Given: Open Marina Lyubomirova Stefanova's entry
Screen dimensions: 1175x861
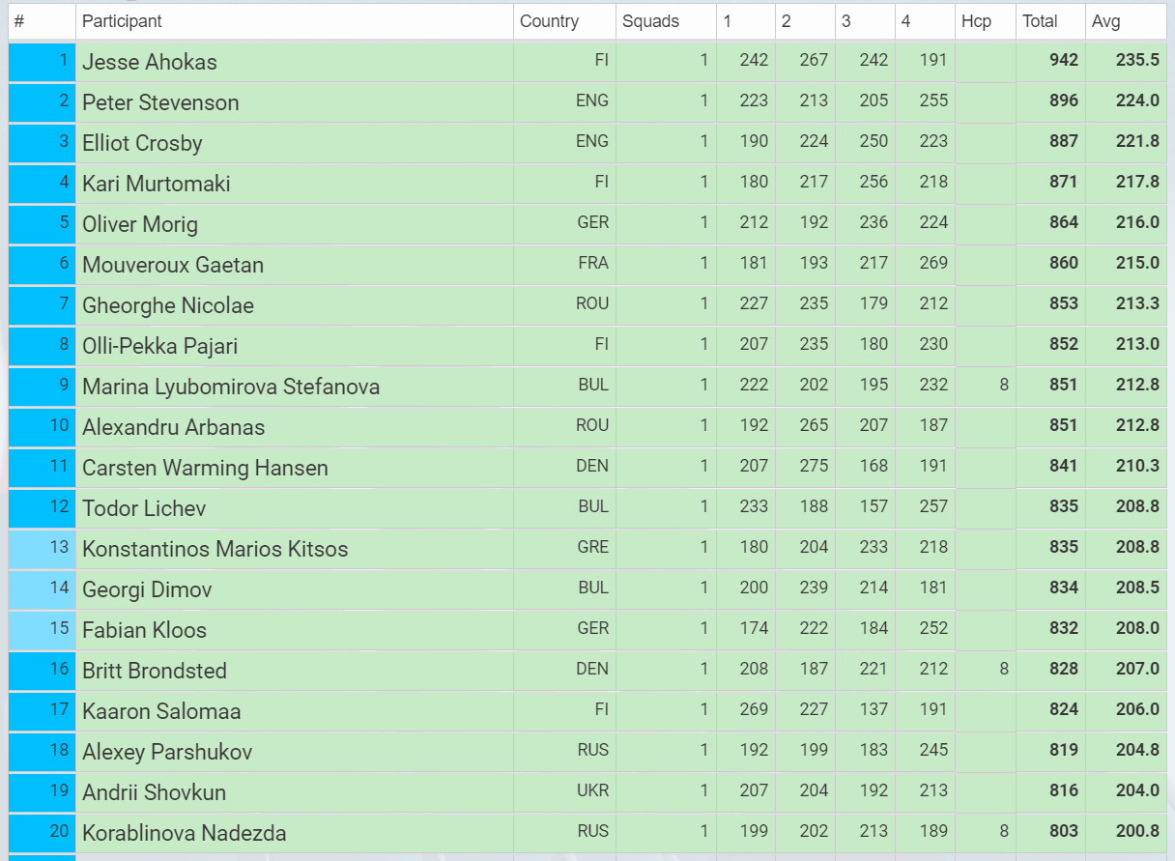Looking at the screenshot, I should [231, 387].
